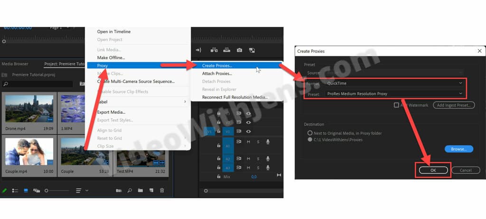
Task: Click the Automate to Sequence icon
Action: (119, 191)
